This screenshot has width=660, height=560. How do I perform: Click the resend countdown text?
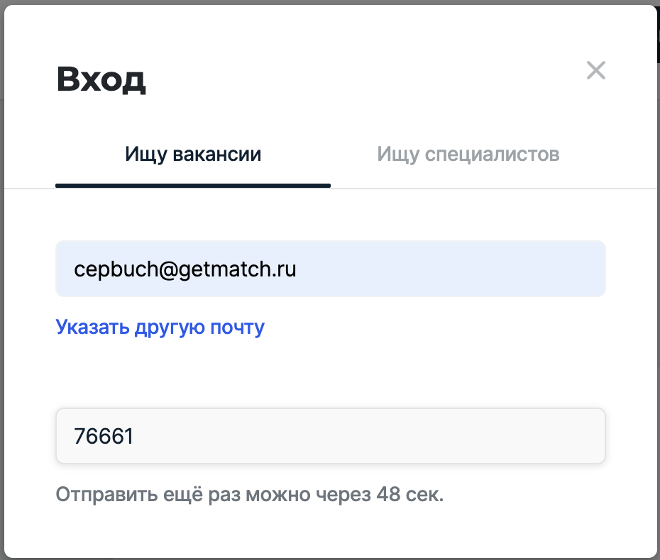coord(249,494)
